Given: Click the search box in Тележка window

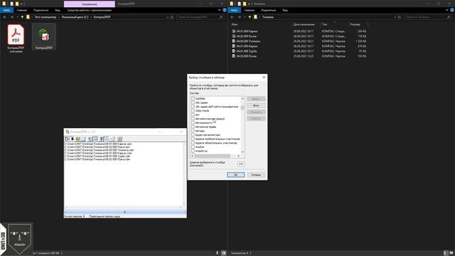Looking at the screenshot, I should [425, 17].
